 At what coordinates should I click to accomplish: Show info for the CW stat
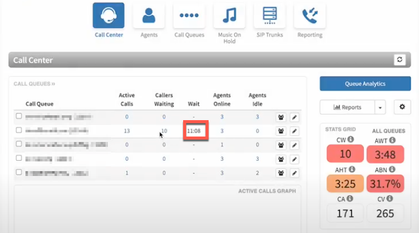[350, 140]
